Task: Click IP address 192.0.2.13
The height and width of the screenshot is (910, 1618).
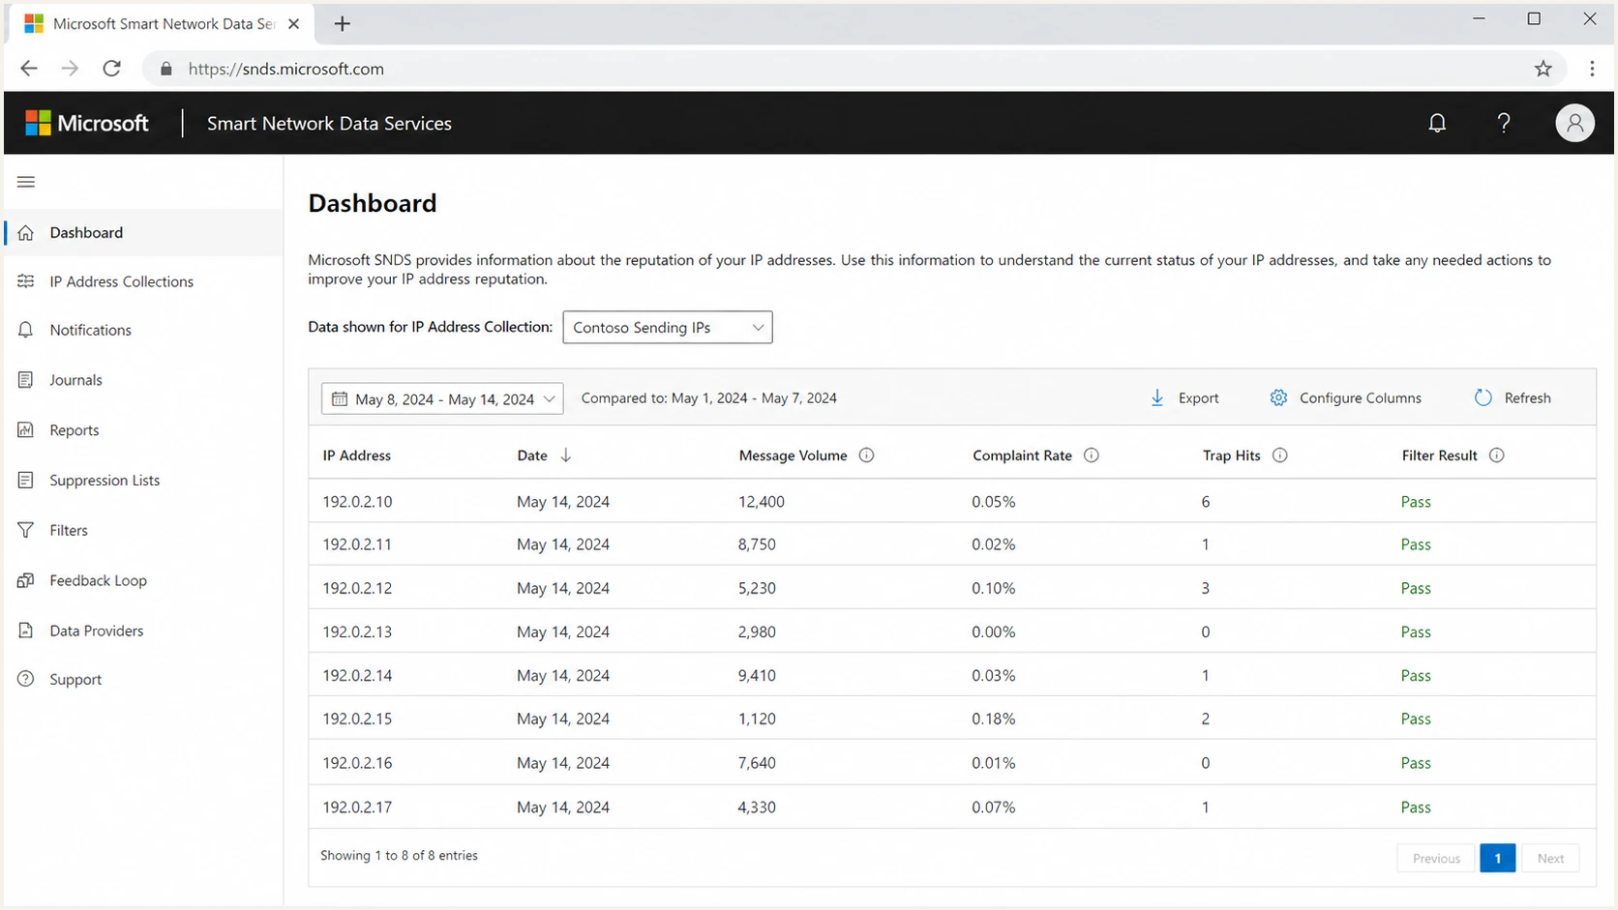Action: (357, 631)
